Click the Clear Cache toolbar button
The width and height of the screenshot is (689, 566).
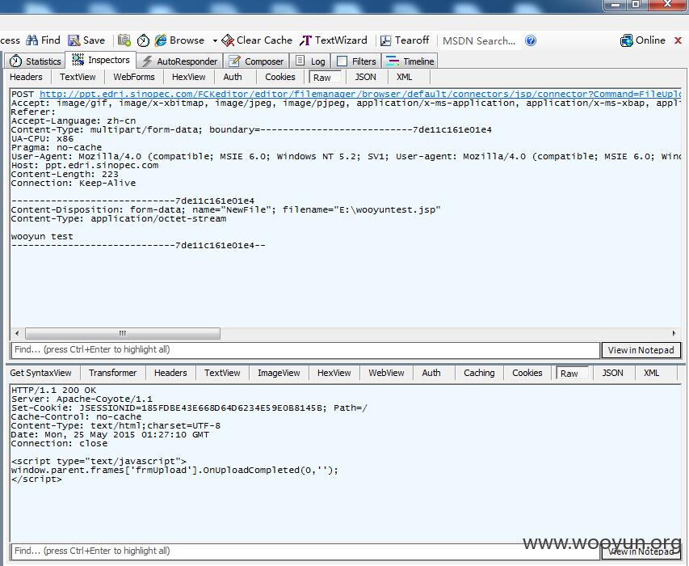pos(257,40)
